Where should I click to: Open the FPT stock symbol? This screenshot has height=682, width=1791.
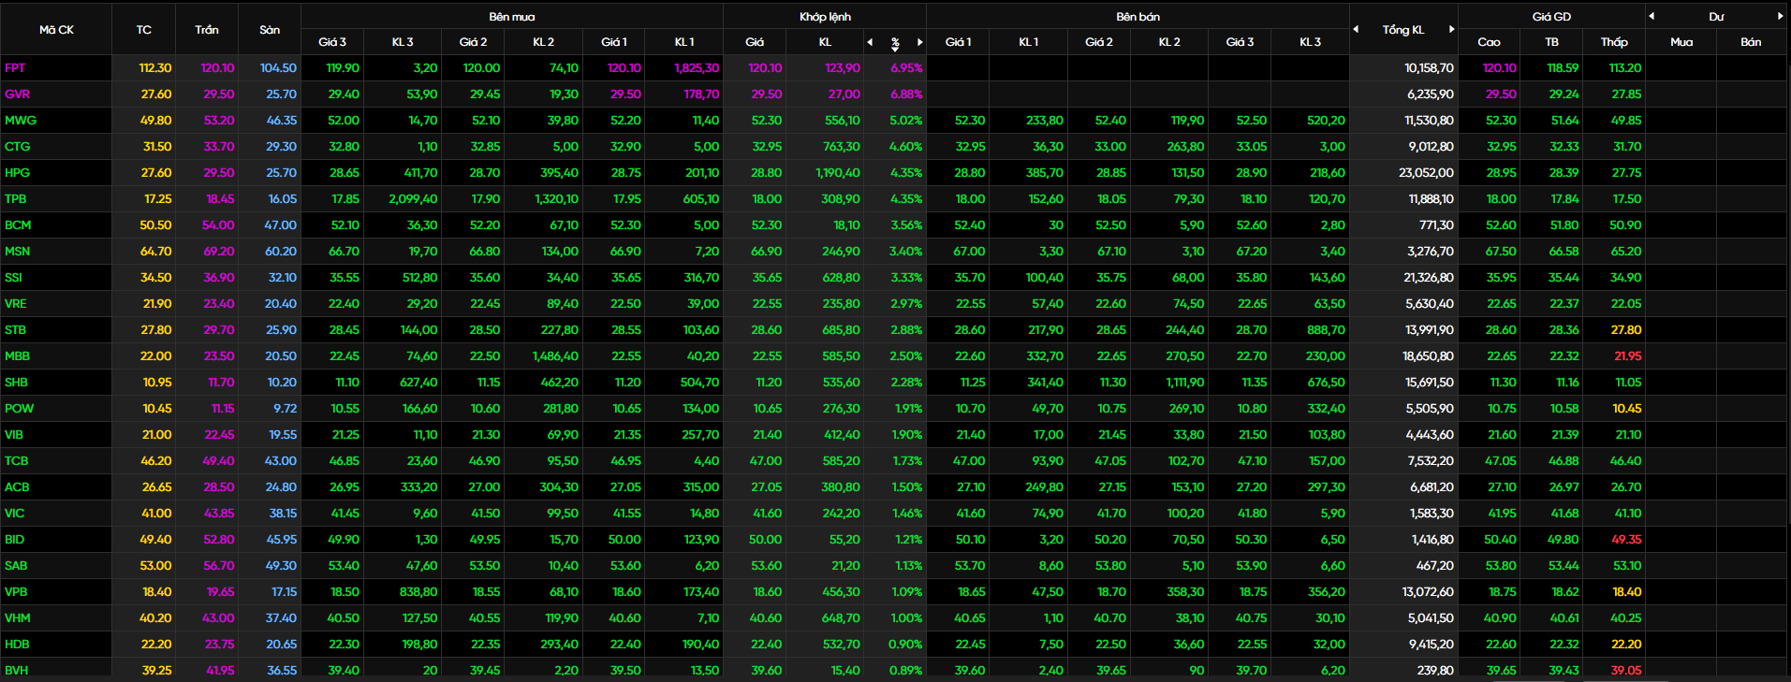(15, 68)
